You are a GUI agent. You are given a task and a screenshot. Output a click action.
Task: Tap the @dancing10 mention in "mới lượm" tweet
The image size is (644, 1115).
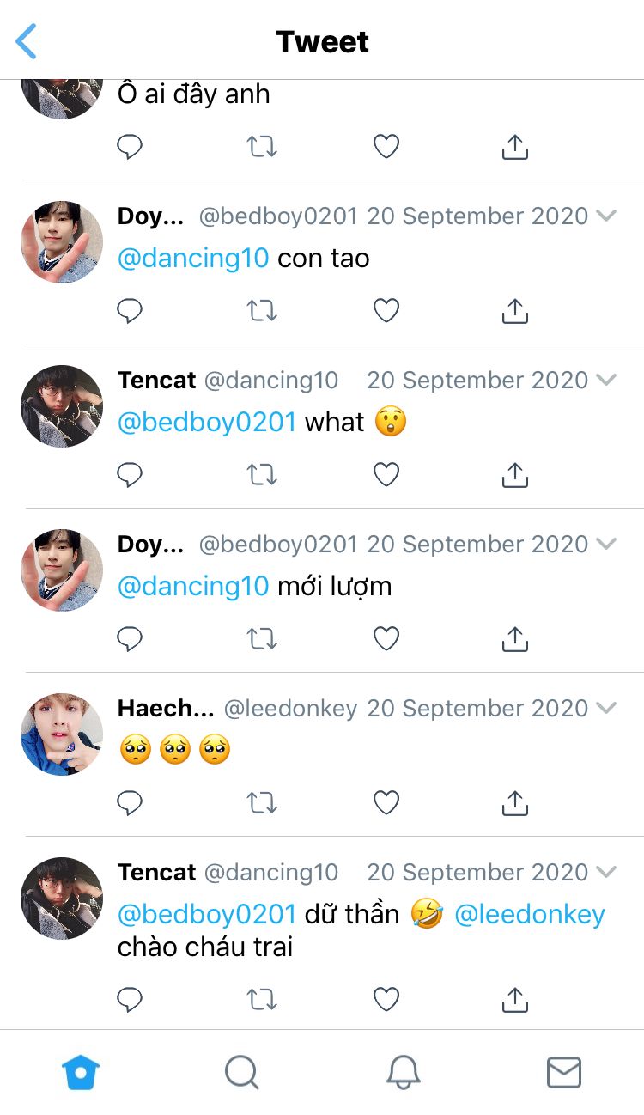[x=193, y=587]
